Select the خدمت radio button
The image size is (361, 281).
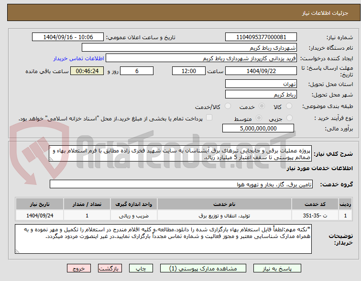(262, 106)
